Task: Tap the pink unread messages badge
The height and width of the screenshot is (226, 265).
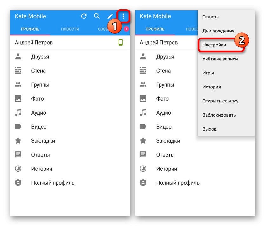Action: point(126,29)
